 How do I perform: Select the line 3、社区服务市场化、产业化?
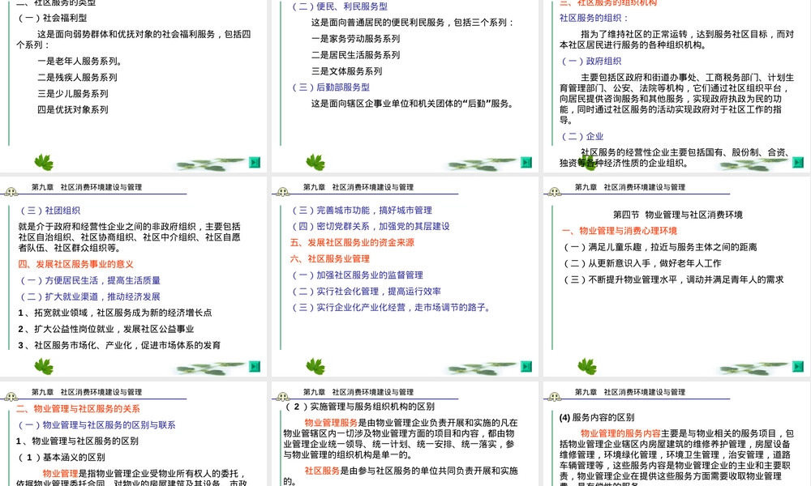click(x=119, y=346)
